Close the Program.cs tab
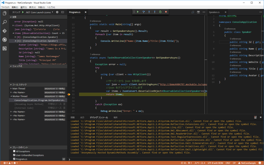This screenshot has height=165, width=264. [x=86, y=12]
